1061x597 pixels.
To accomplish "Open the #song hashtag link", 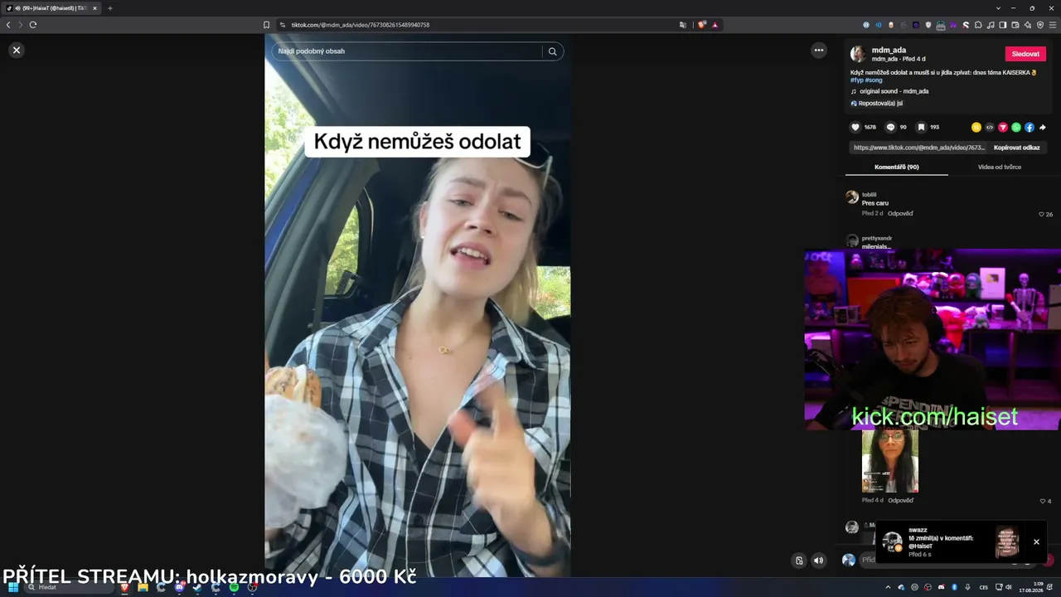I will 874,80.
